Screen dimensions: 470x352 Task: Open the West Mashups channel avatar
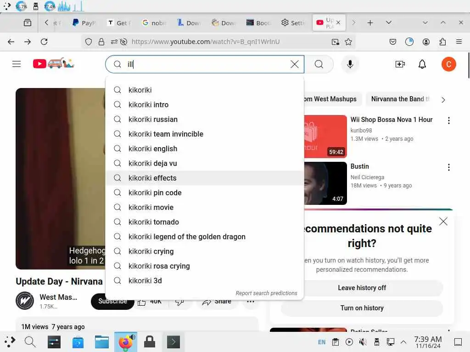coord(25,301)
